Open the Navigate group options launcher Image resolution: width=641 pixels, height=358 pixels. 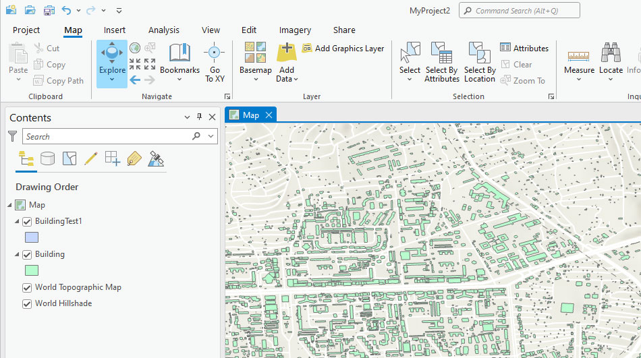[227, 97]
